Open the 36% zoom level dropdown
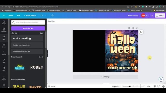 (x=149, y=86)
